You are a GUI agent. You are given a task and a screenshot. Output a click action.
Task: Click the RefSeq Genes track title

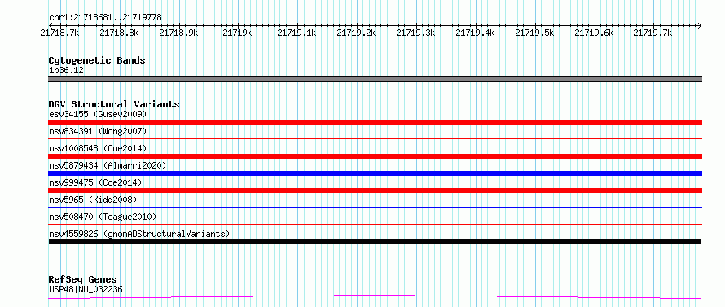point(83,280)
